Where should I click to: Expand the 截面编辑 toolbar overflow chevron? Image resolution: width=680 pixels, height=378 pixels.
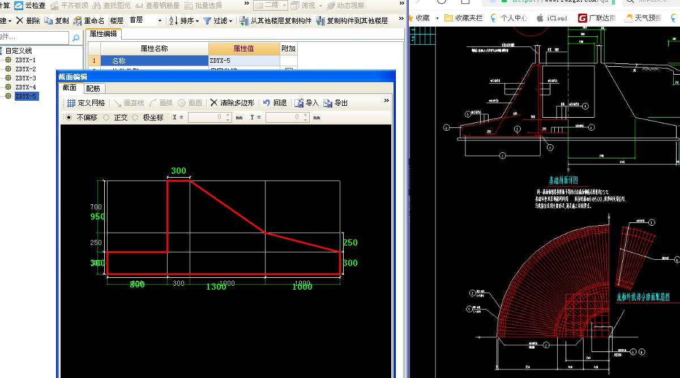387,101
